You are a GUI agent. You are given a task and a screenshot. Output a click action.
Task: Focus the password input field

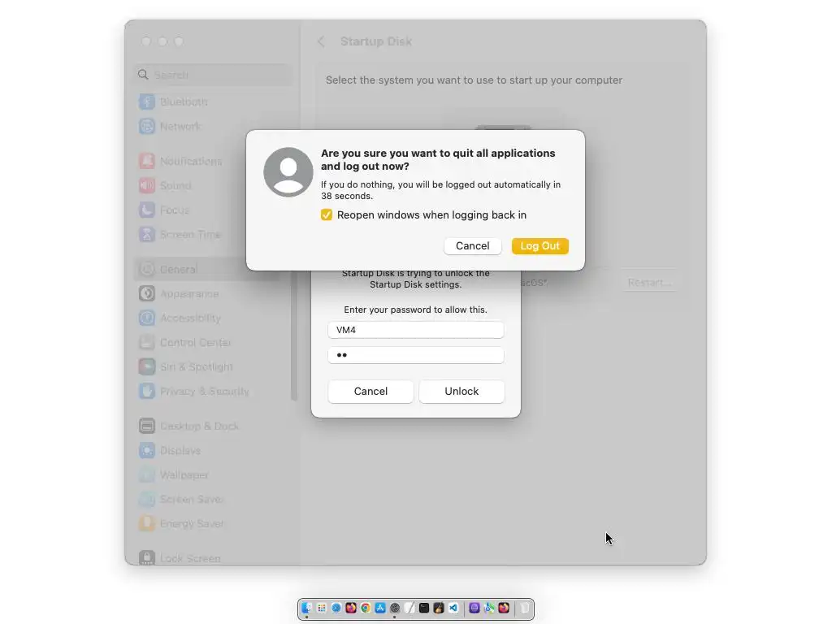tap(415, 355)
